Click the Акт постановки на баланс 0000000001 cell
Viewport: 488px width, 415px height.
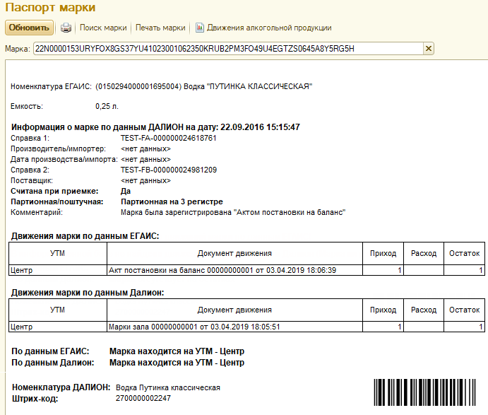click(234, 270)
